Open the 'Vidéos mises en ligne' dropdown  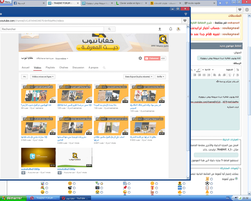pyautogui.click(x=43, y=76)
